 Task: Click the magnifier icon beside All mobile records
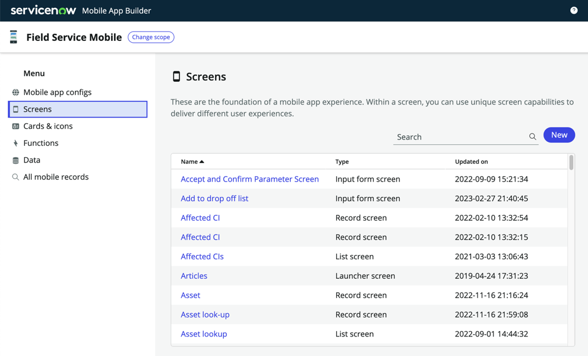[15, 177]
